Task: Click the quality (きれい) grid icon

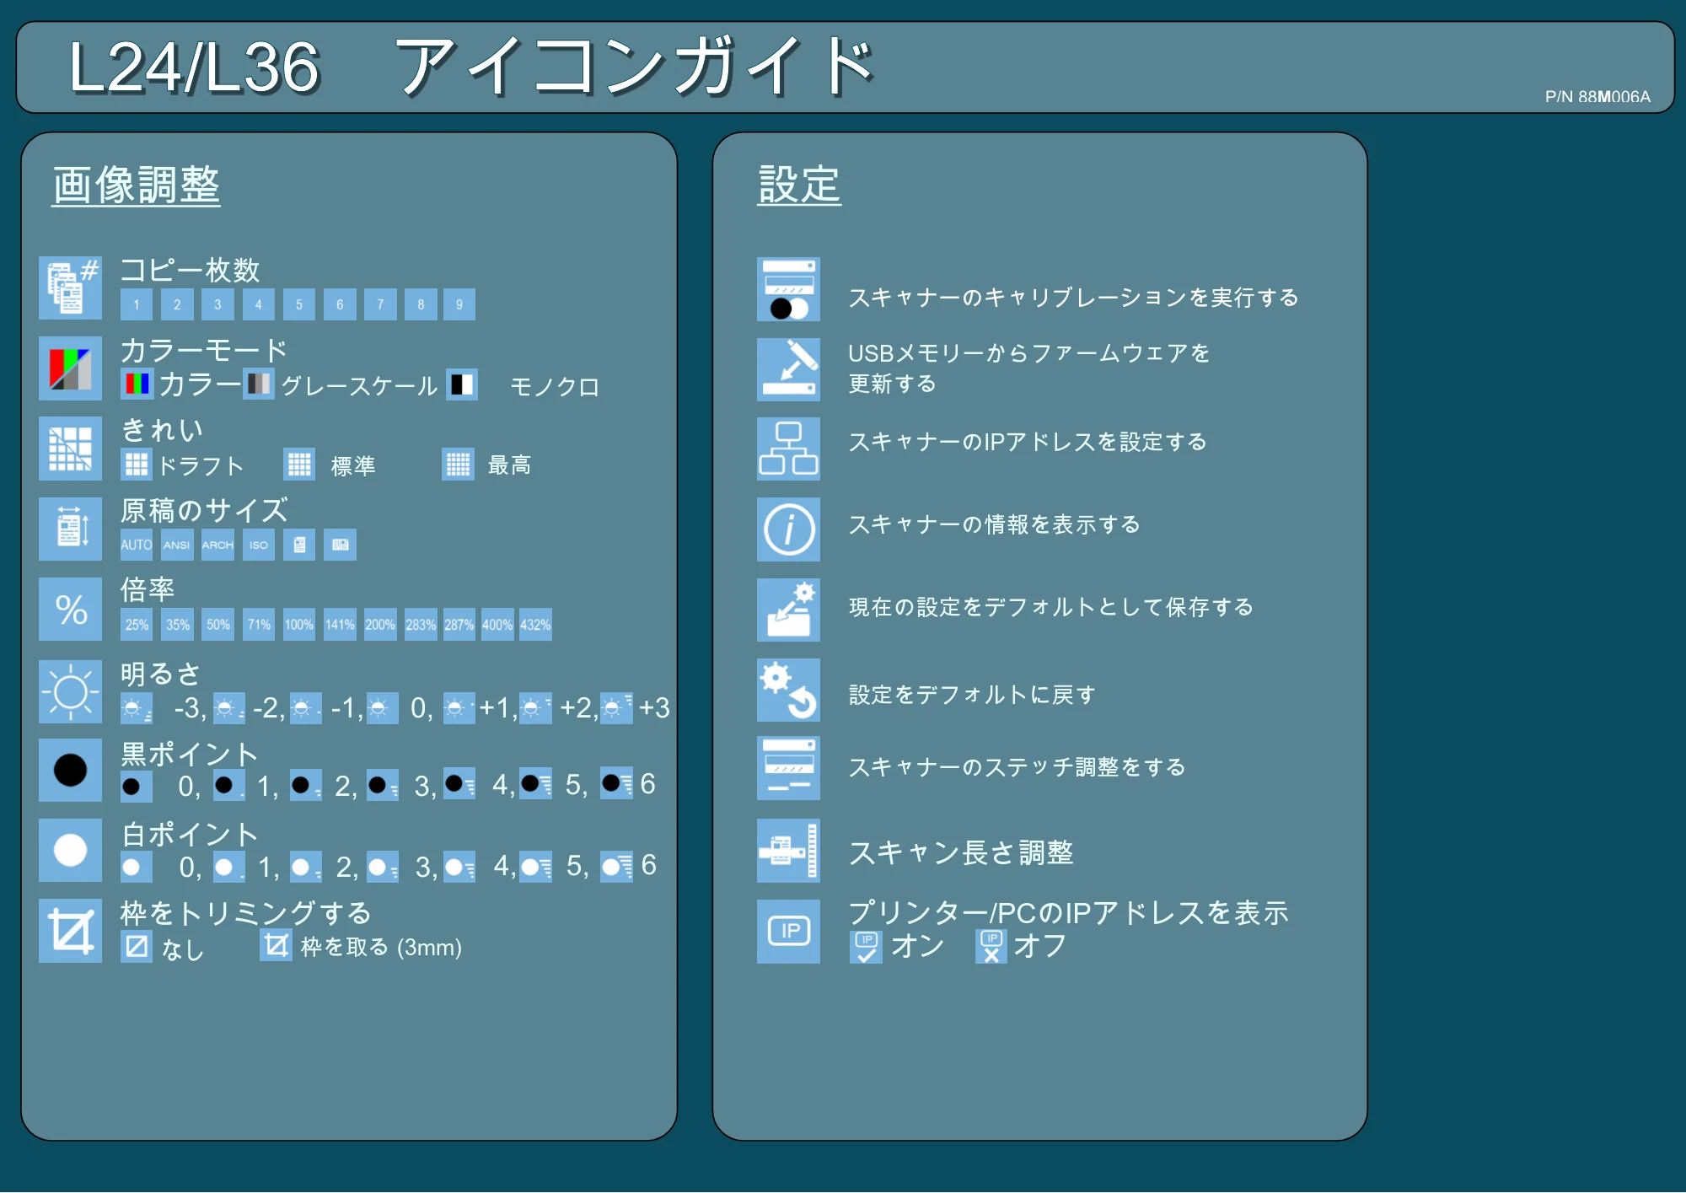Action: click(x=70, y=449)
